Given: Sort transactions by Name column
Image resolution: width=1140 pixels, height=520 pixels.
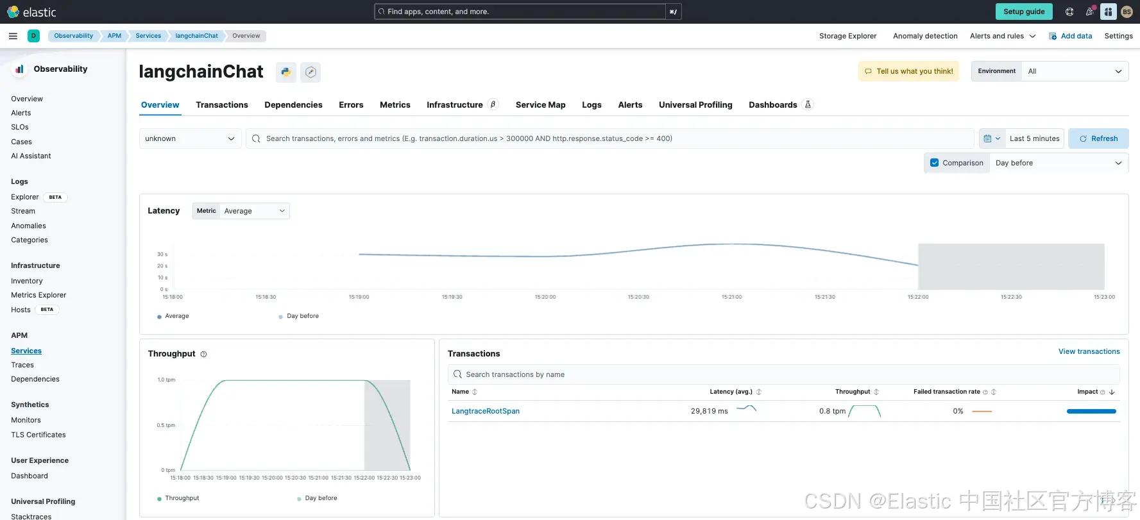Looking at the screenshot, I should click(x=464, y=392).
